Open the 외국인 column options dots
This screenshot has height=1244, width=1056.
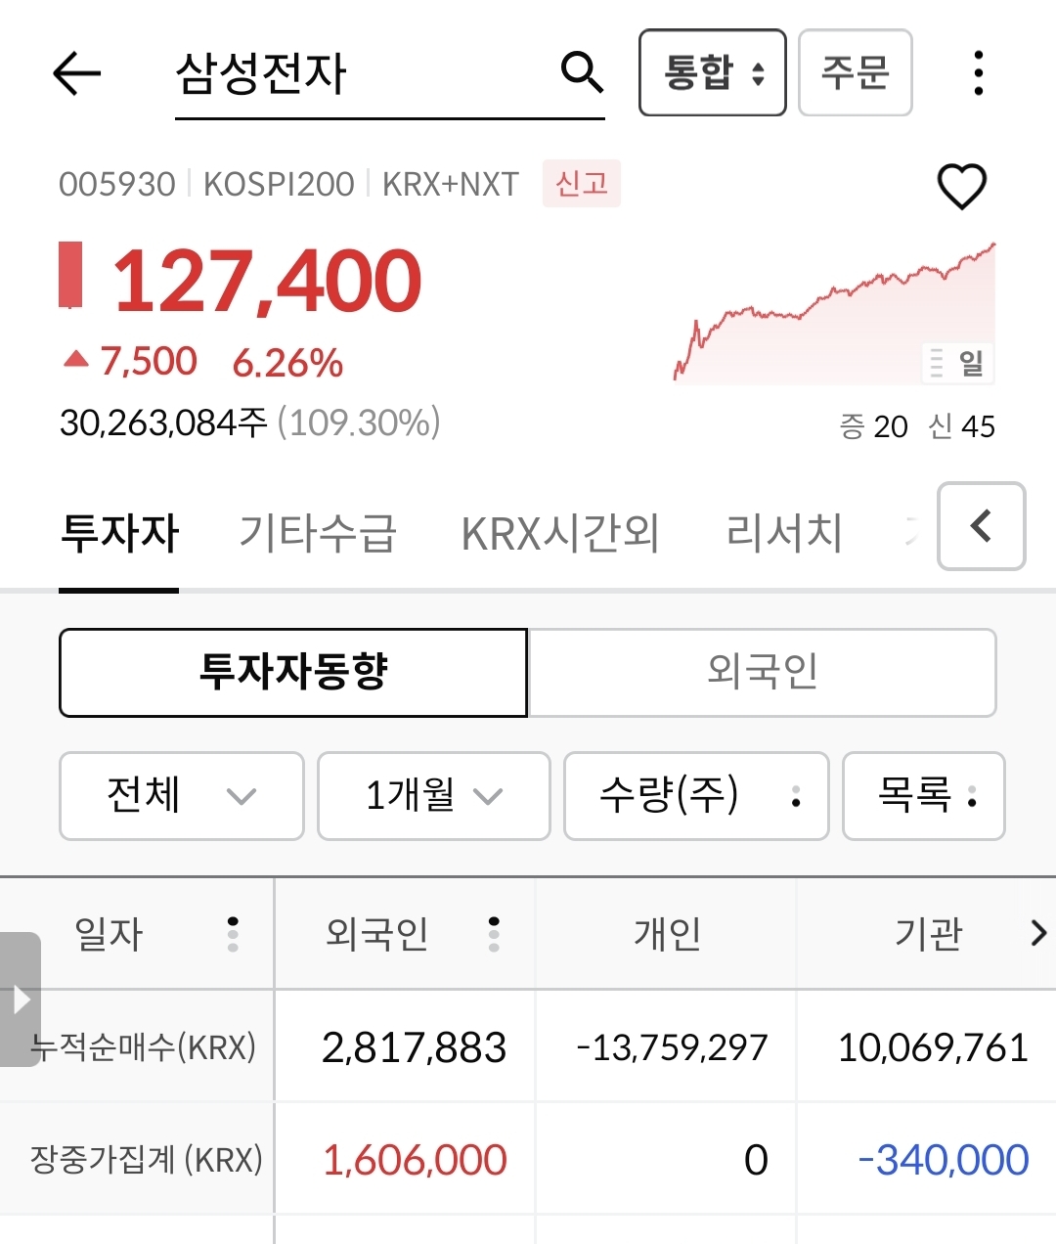(494, 934)
